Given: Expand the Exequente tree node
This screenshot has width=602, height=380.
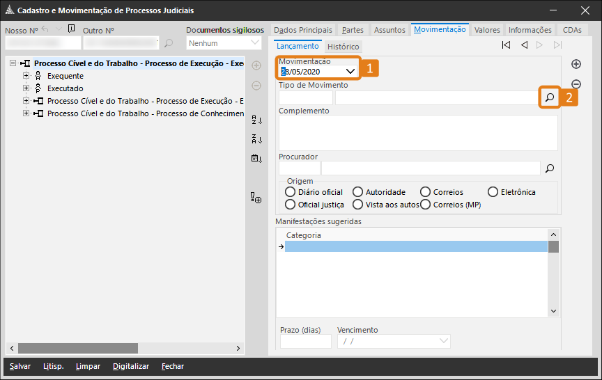Looking at the screenshot, I should 26,76.
